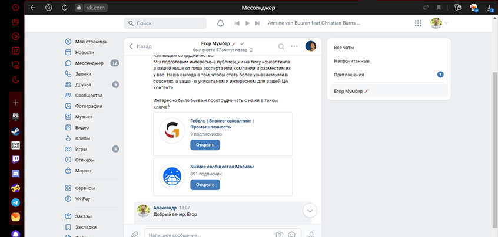Open Бизнес сообщество Москвы Открыть button

pyautogui.click(x=205, y=184)
